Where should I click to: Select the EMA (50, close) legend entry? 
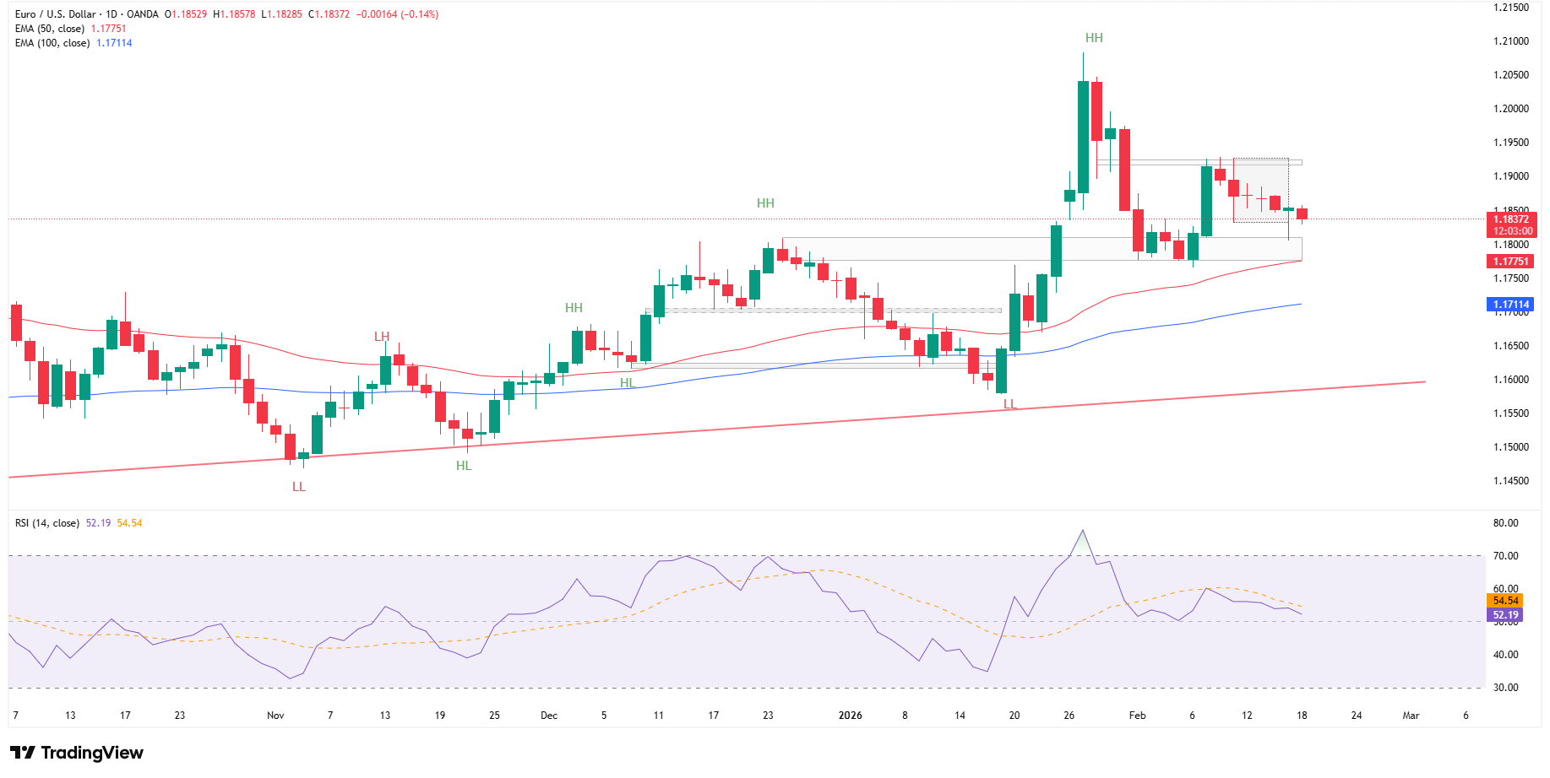49,28
